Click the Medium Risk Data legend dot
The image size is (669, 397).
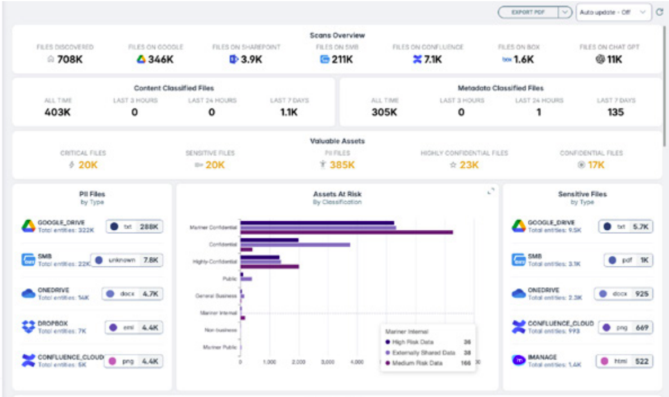click(x=387, y=363)
